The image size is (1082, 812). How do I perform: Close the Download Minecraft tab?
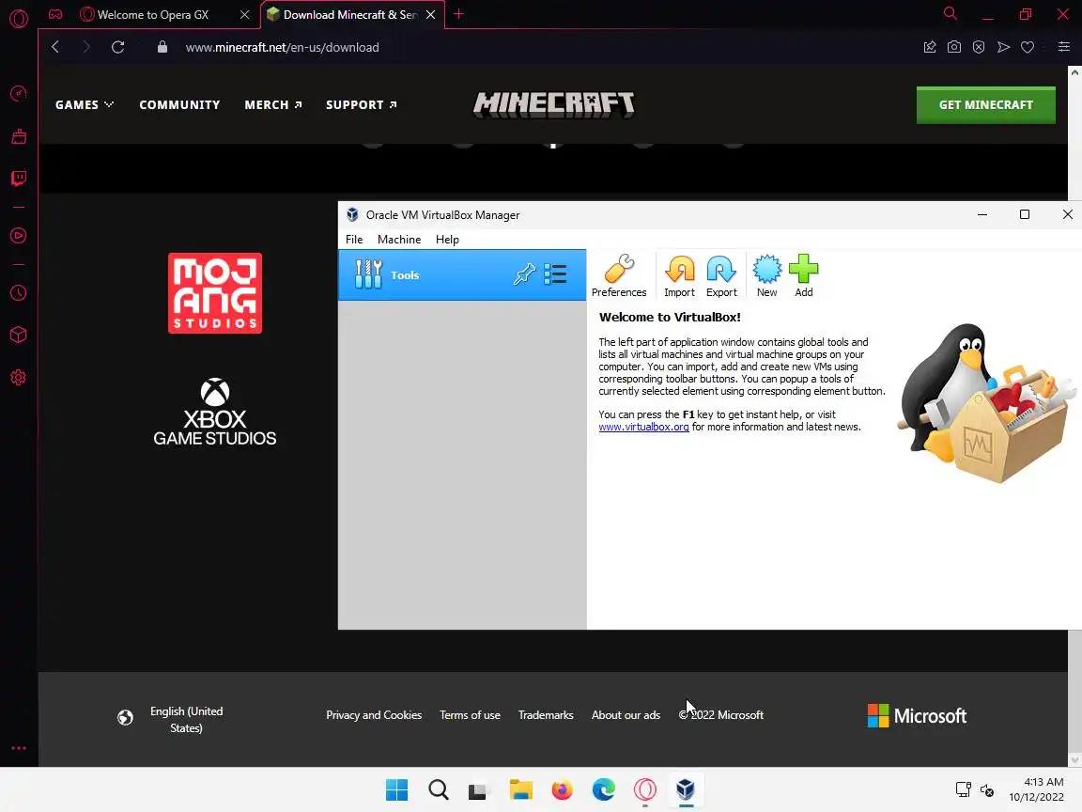click(430, 14)
